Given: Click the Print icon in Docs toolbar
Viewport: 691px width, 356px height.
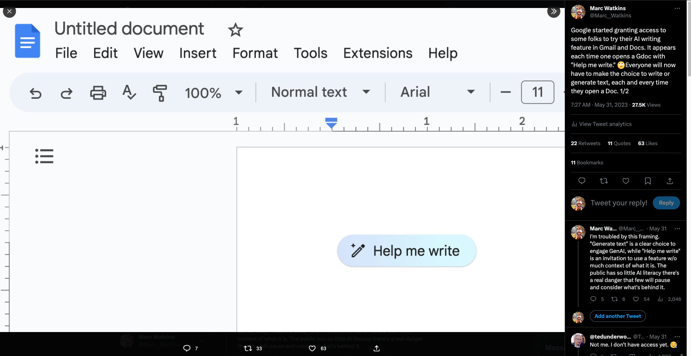Looking at the screenshot, I should click(x=98, y=93).
